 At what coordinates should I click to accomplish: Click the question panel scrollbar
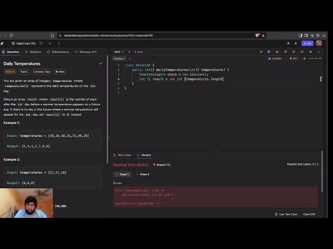(x=107, y=109)
